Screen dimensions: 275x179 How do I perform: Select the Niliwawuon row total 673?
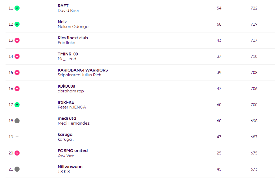[254, 169]
